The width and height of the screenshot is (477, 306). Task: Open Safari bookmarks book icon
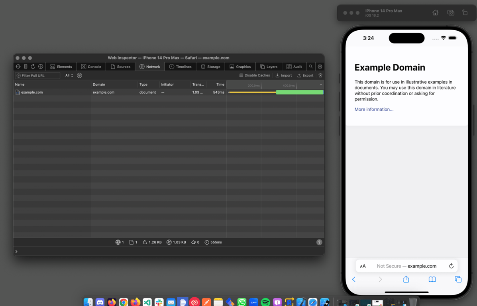pos(432,279)
